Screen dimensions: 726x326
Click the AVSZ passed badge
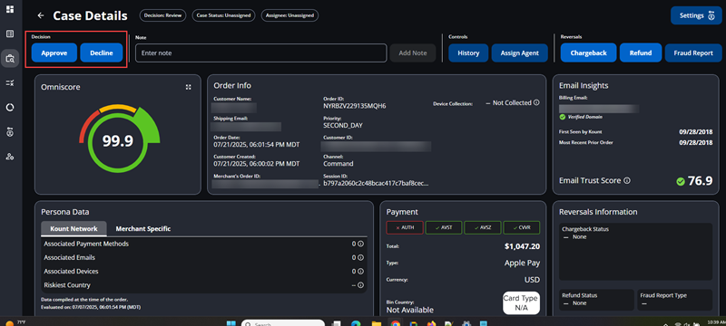tap(482, 227)
